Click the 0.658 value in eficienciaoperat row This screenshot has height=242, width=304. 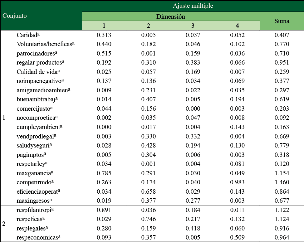[149, 191]
